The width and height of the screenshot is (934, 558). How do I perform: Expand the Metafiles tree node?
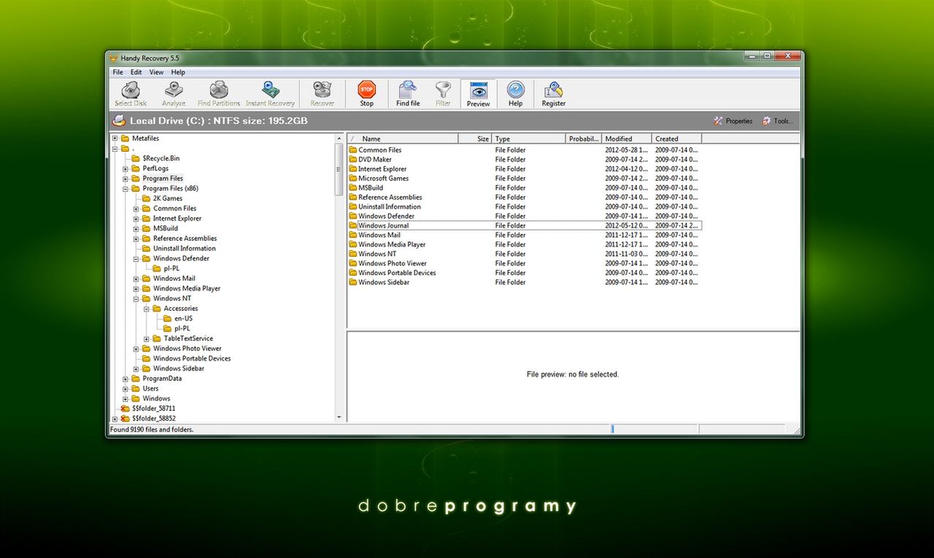115,139
